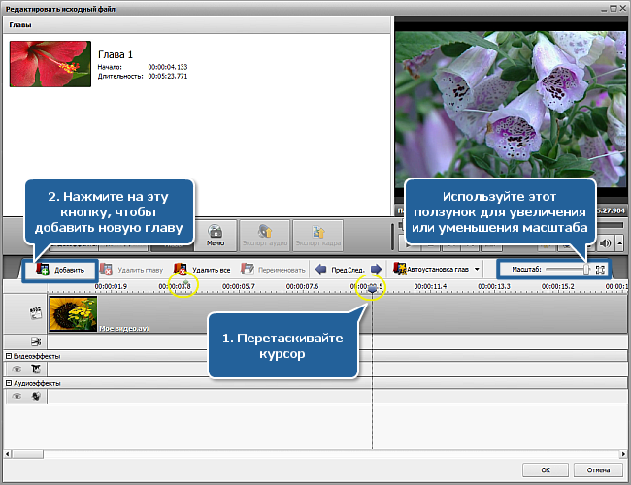Collapse the Видеоэффекты section
The height and width of the screenshot is (485, 631).
(9, 356)
